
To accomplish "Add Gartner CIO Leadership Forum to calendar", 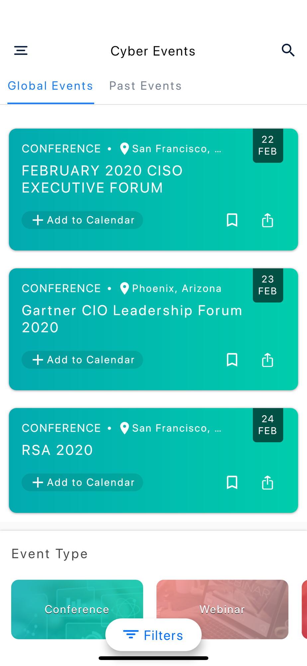I will point(82,360).
